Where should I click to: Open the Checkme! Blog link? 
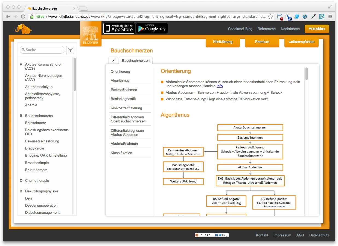tap(240, 29)
